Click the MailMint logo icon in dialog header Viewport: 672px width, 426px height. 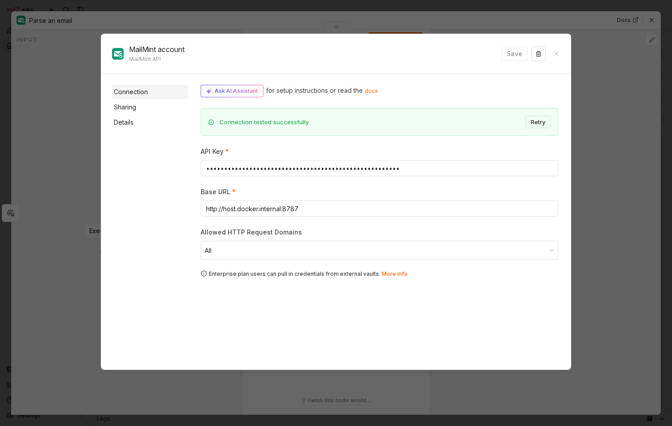click(118, 54)
